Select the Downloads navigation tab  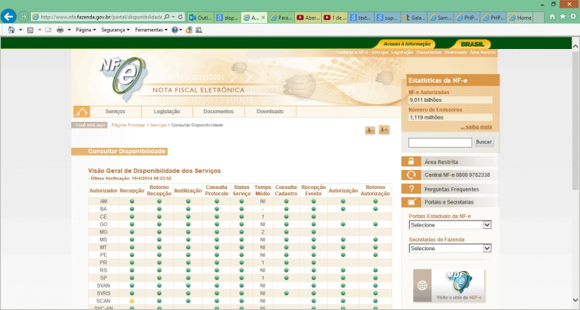pos(270,112)
